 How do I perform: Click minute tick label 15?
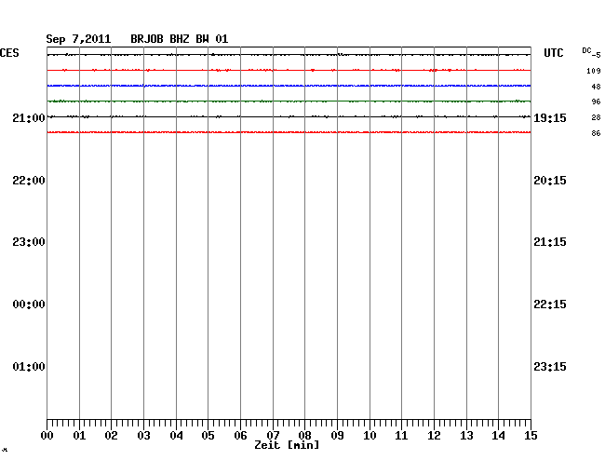pos(531,436)
